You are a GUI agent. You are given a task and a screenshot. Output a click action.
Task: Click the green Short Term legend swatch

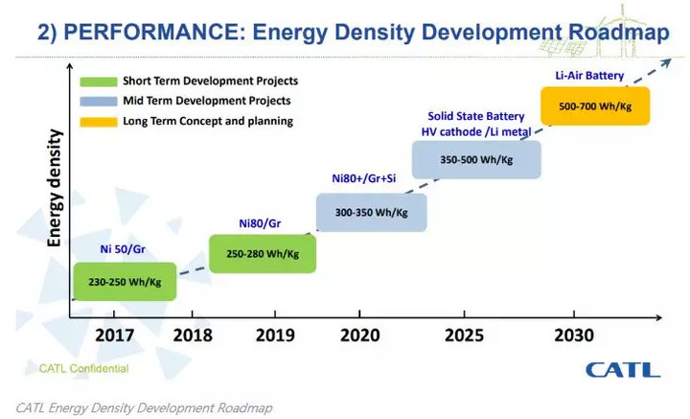pos(98,81)
